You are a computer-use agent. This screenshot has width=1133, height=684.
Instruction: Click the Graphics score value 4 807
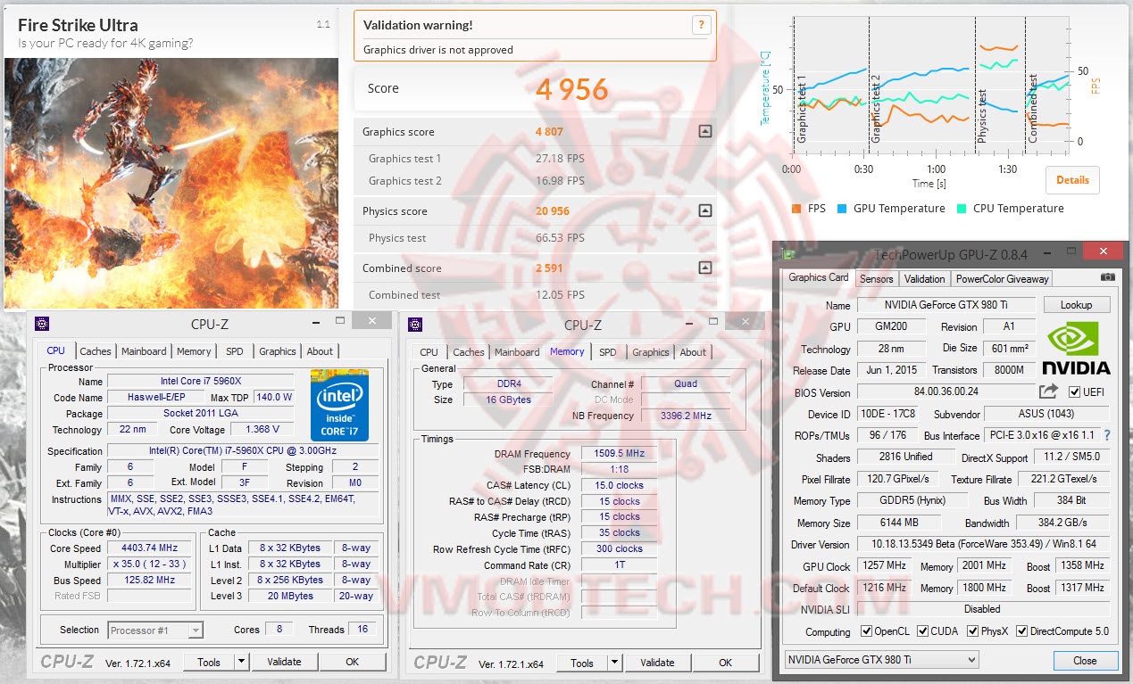pyautogui.click(x=549, y=131)
